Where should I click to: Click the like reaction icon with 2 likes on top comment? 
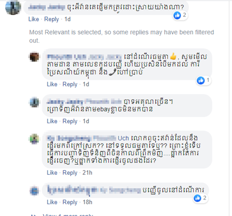(x=177, y=15)
